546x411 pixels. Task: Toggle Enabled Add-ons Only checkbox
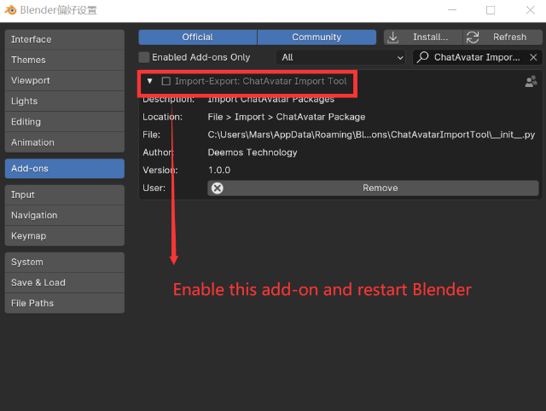click(x=144, y=57)
